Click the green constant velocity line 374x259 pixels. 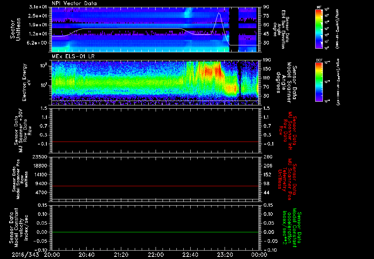(x=155, y=232)
